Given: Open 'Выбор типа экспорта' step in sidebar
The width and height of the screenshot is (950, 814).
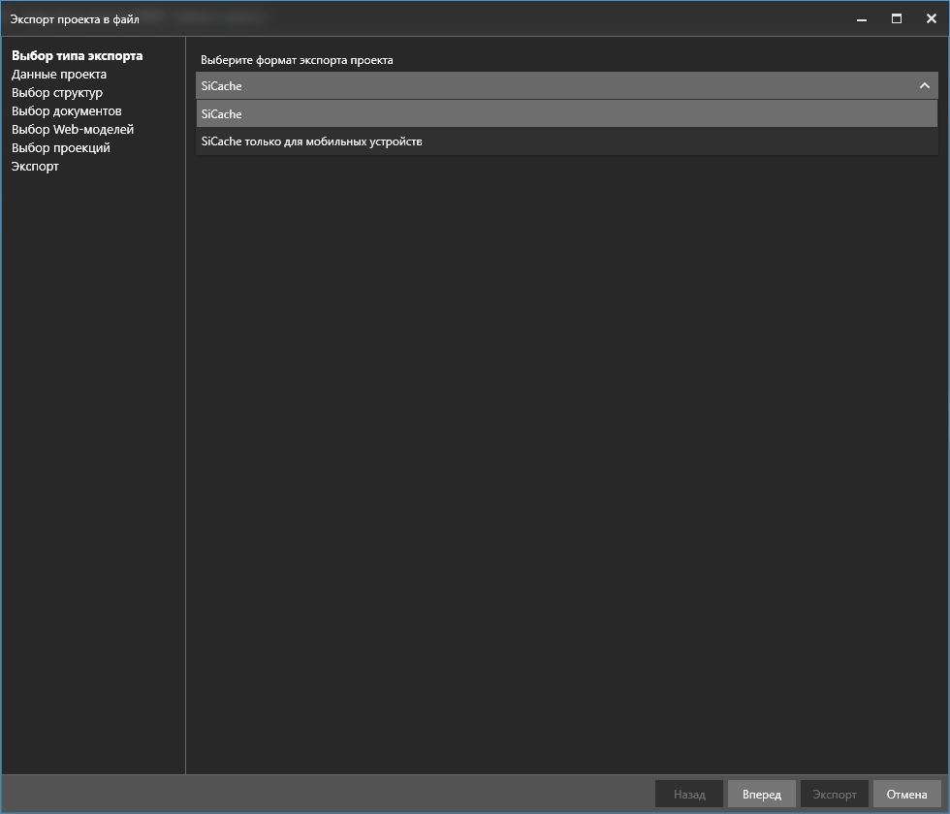Looking at the screenshot, I should tap(77, 56).
